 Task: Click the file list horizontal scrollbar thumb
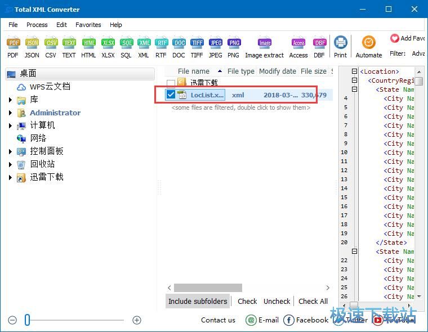tap(208, 288)
